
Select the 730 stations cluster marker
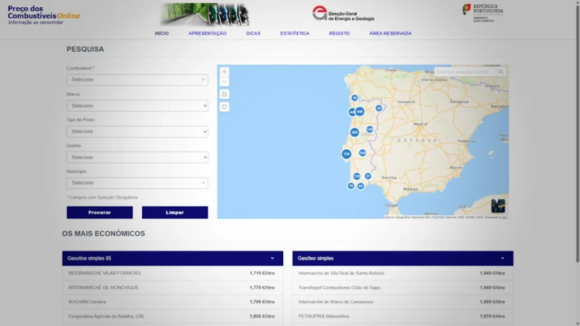(x=346, y=154)
